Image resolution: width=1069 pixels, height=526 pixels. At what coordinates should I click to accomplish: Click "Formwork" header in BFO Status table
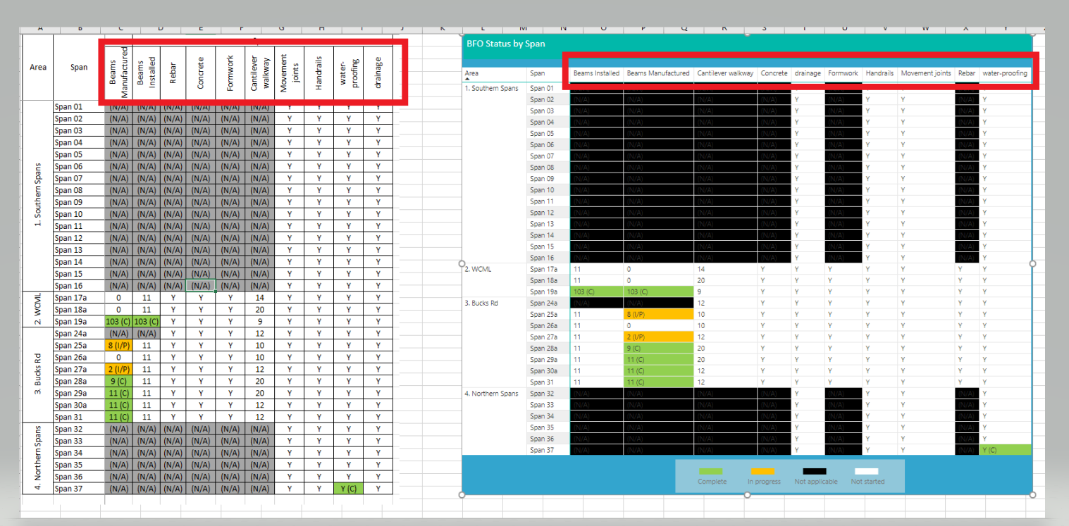click(x=843, y=73)
